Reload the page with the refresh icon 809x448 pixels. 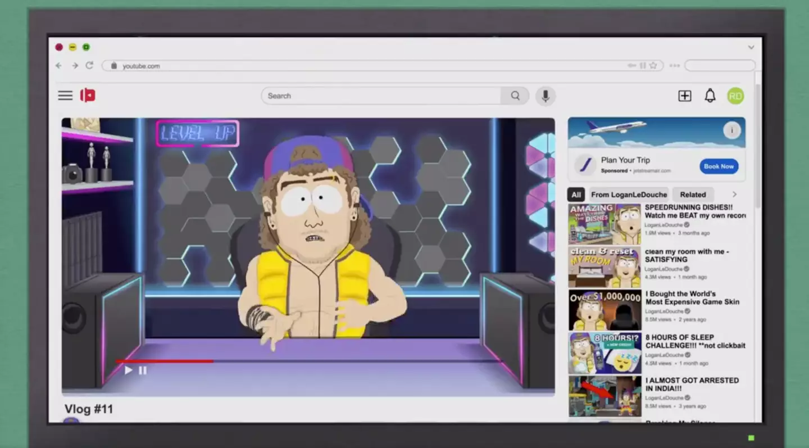[90, 65]
